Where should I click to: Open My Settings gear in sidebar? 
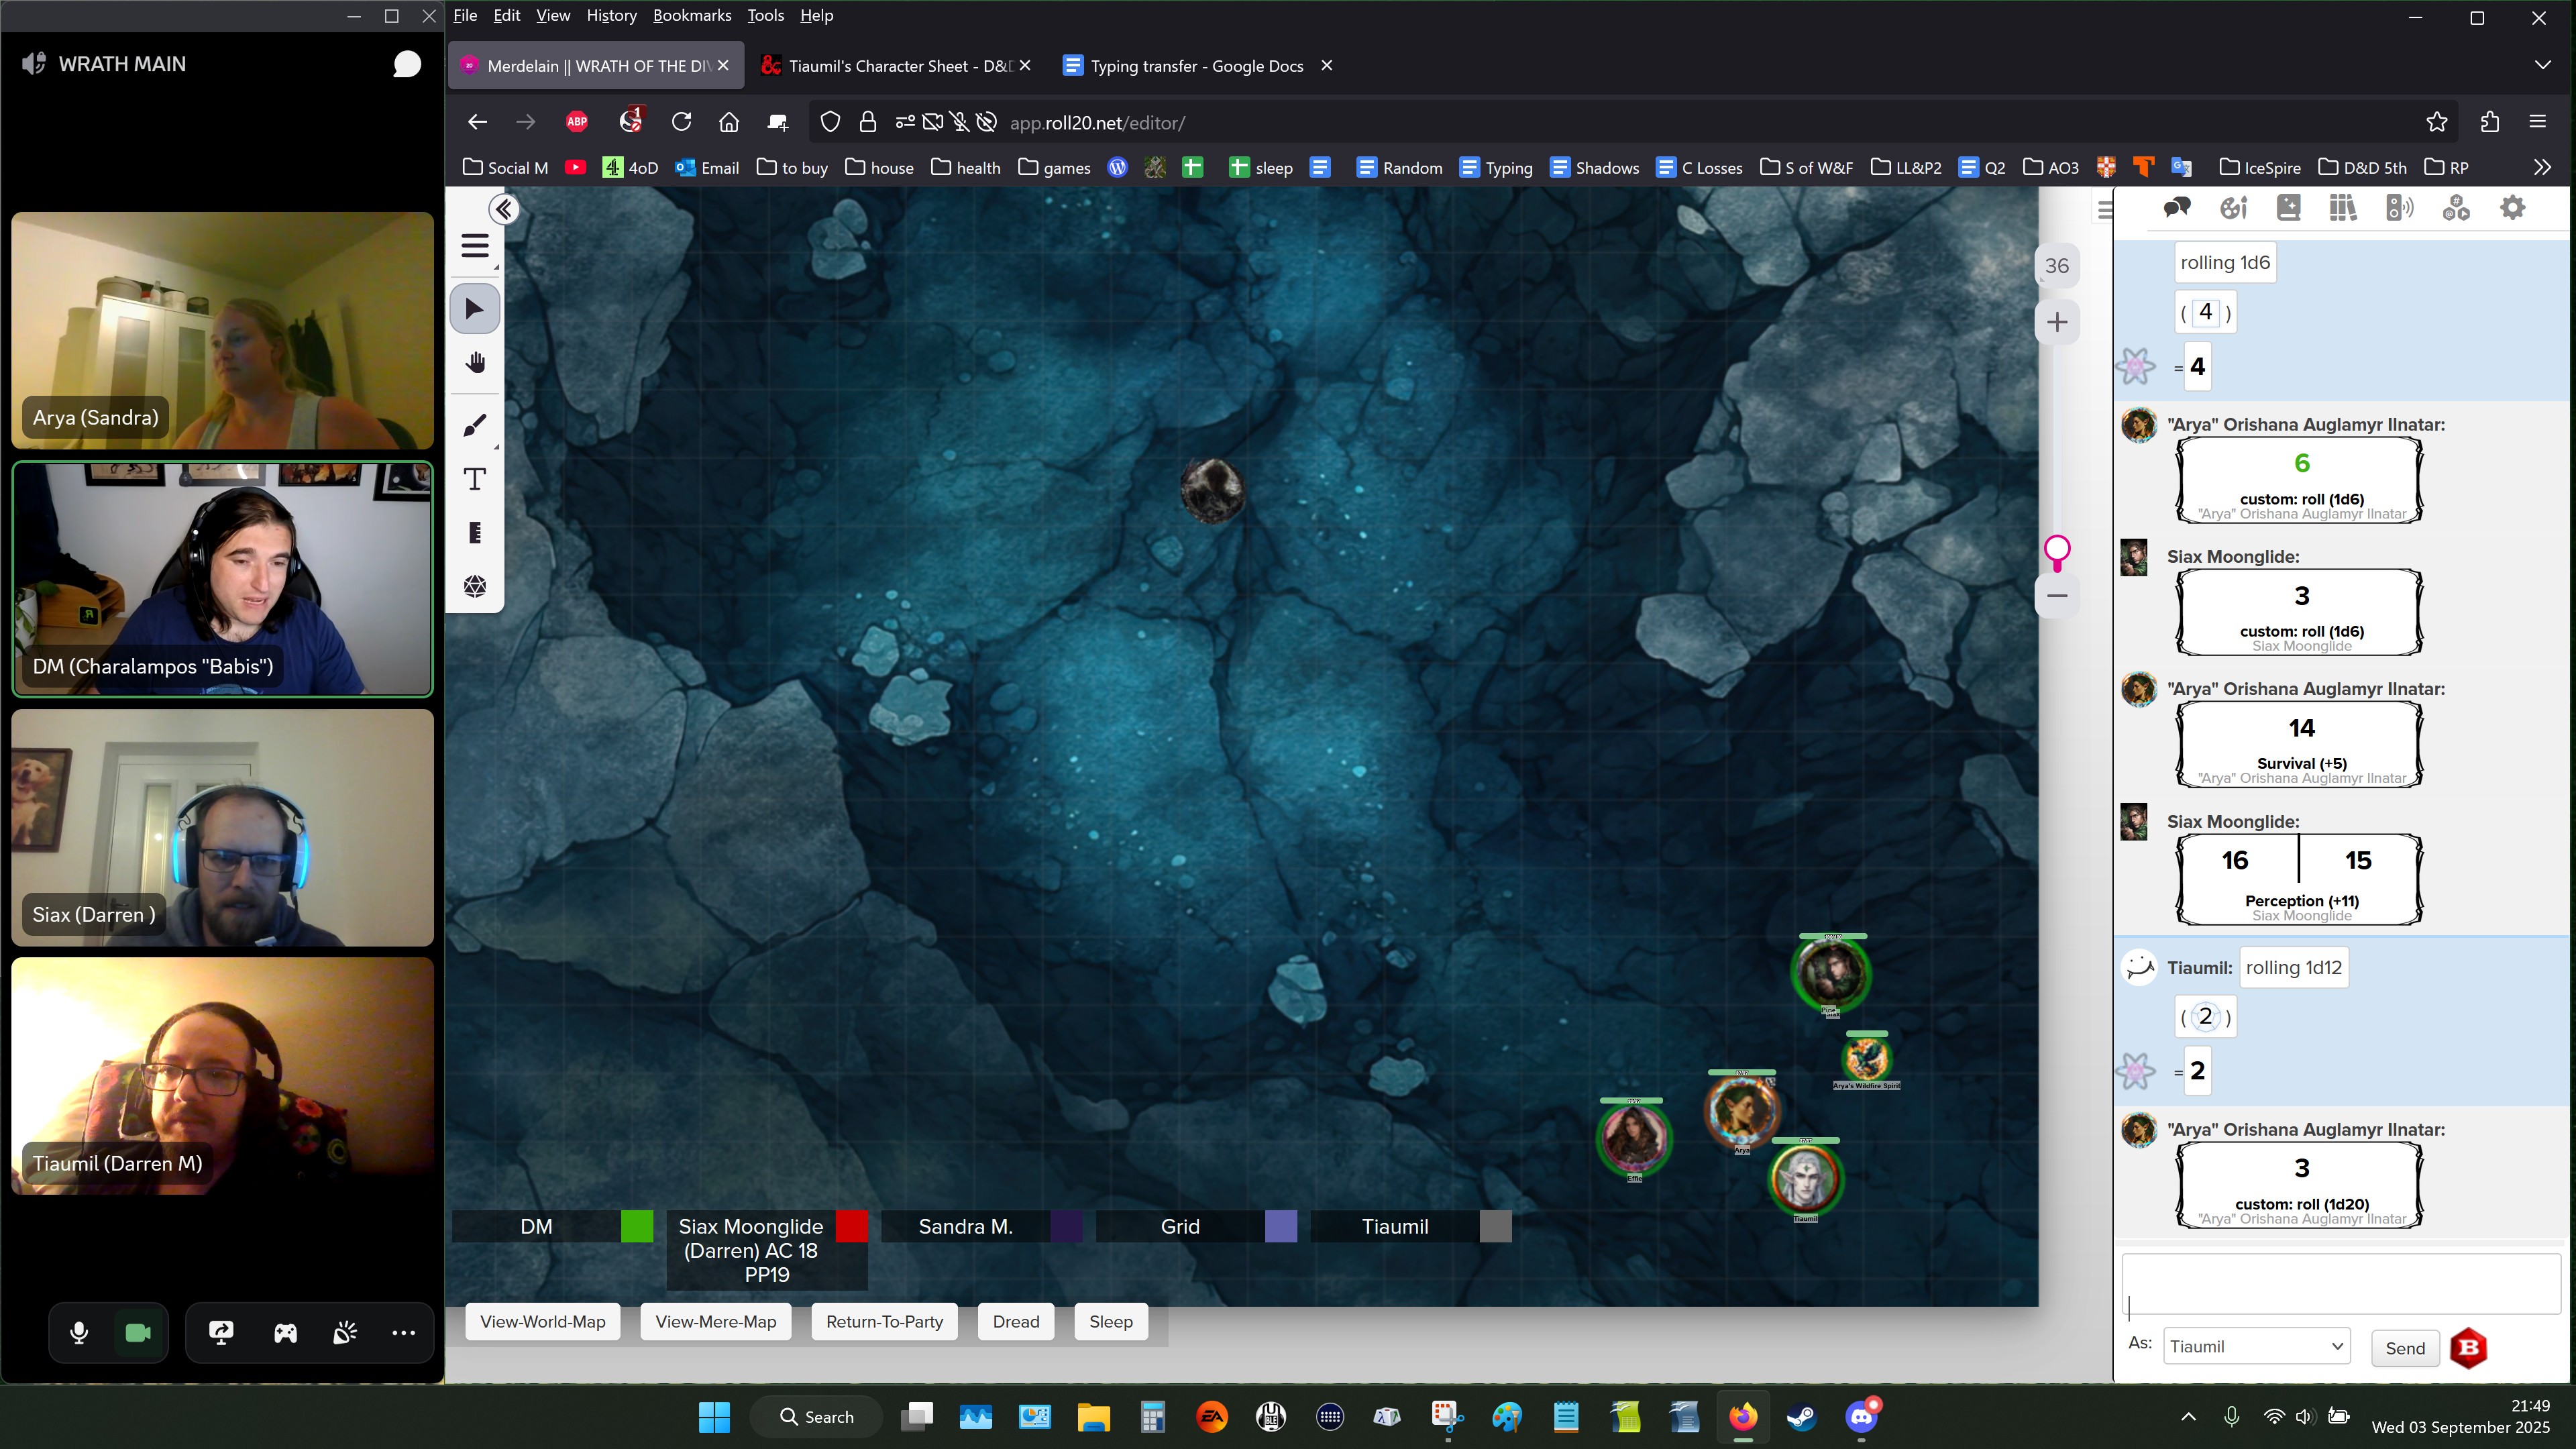click(x=2512, y=208)
